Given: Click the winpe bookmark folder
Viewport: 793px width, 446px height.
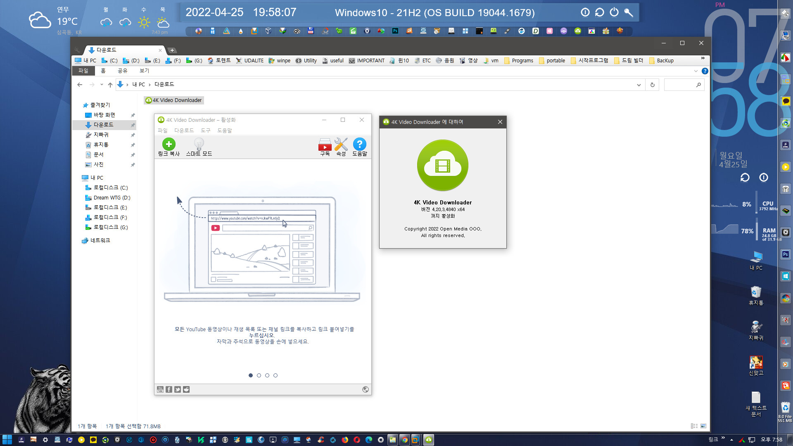Looking at the screenshot, I should click(x=280, y=61).
